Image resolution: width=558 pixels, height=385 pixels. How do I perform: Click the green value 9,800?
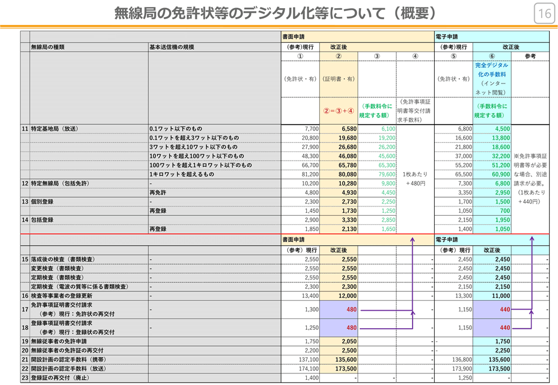point(388,183)
